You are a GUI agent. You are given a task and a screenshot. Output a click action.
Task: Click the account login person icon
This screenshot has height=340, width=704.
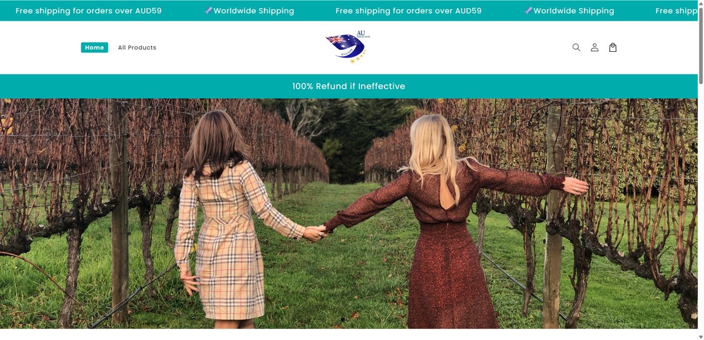coord(595,47)
